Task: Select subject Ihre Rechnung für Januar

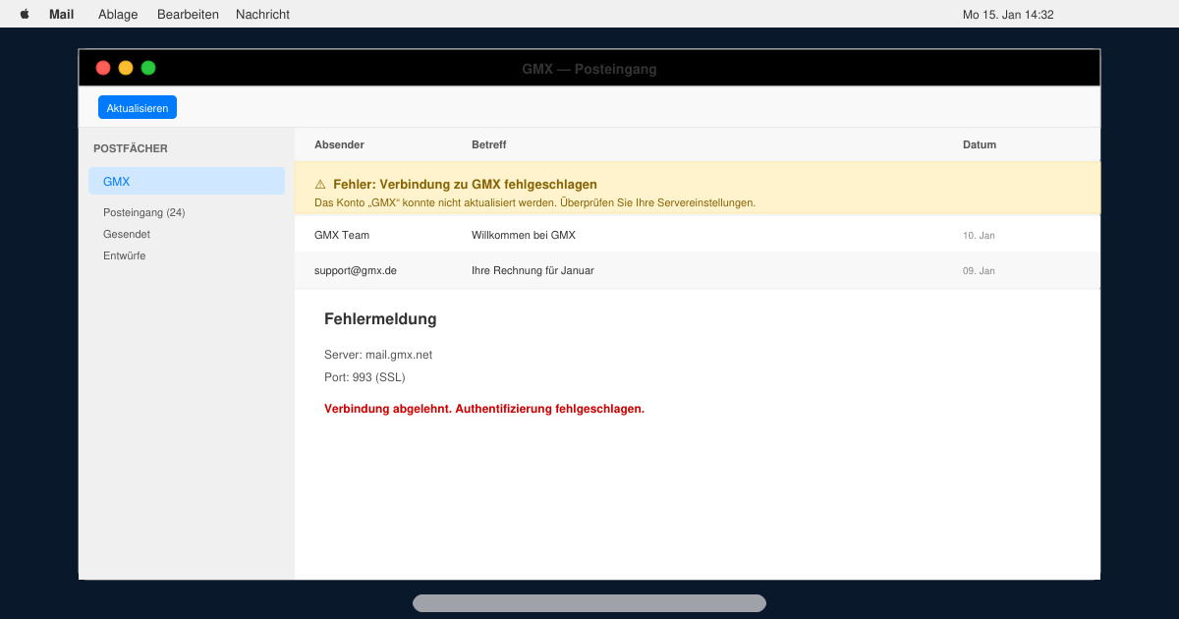Action: [533, 270]
